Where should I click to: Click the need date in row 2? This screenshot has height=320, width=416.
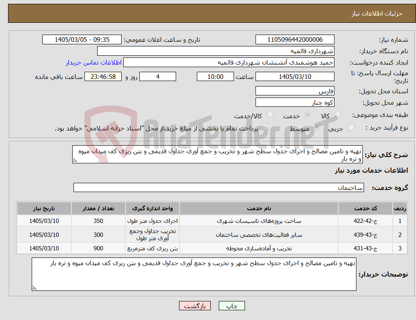pos(44,235)
